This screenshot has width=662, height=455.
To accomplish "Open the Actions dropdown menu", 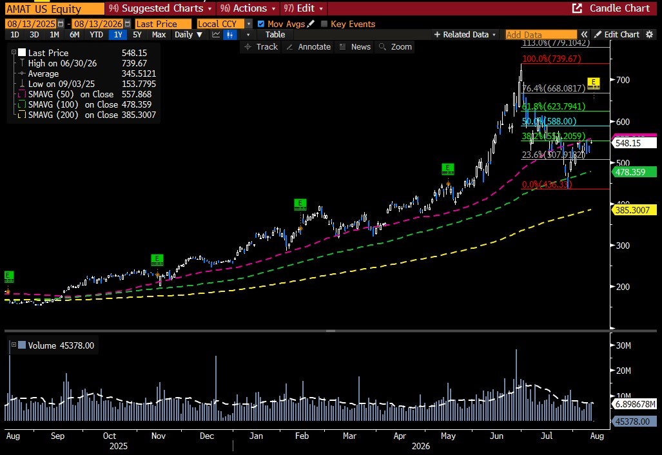I will pyautogui.click(x=248, y=8).
